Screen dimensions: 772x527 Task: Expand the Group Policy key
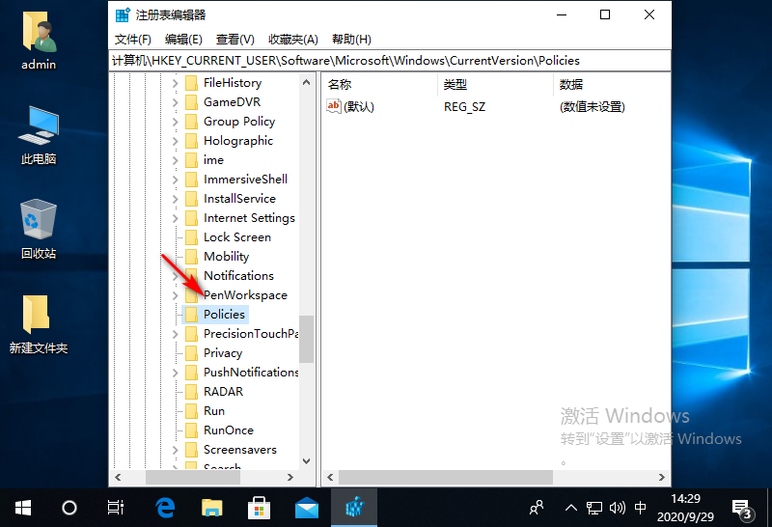pos(176,122)
